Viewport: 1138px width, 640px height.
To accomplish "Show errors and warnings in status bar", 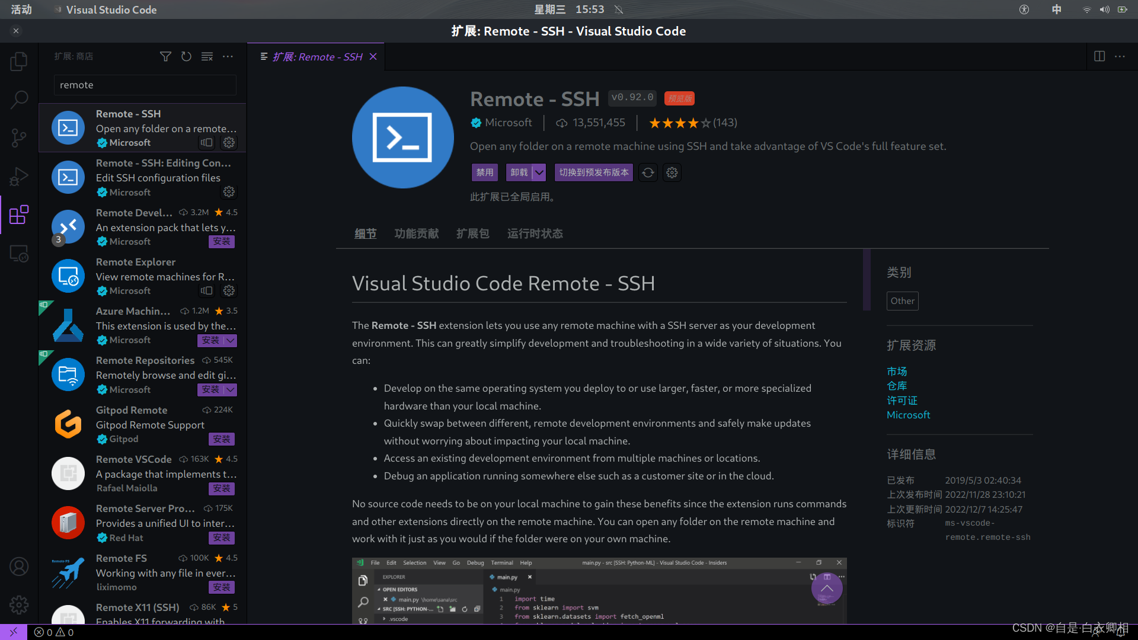I will pyautogui.click(x=54, y=632).
